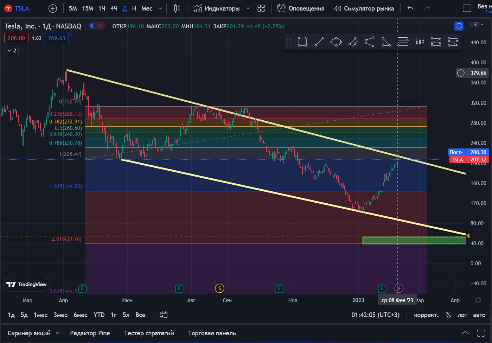Expand the collapsed legend showing 2

click(12, 51)
